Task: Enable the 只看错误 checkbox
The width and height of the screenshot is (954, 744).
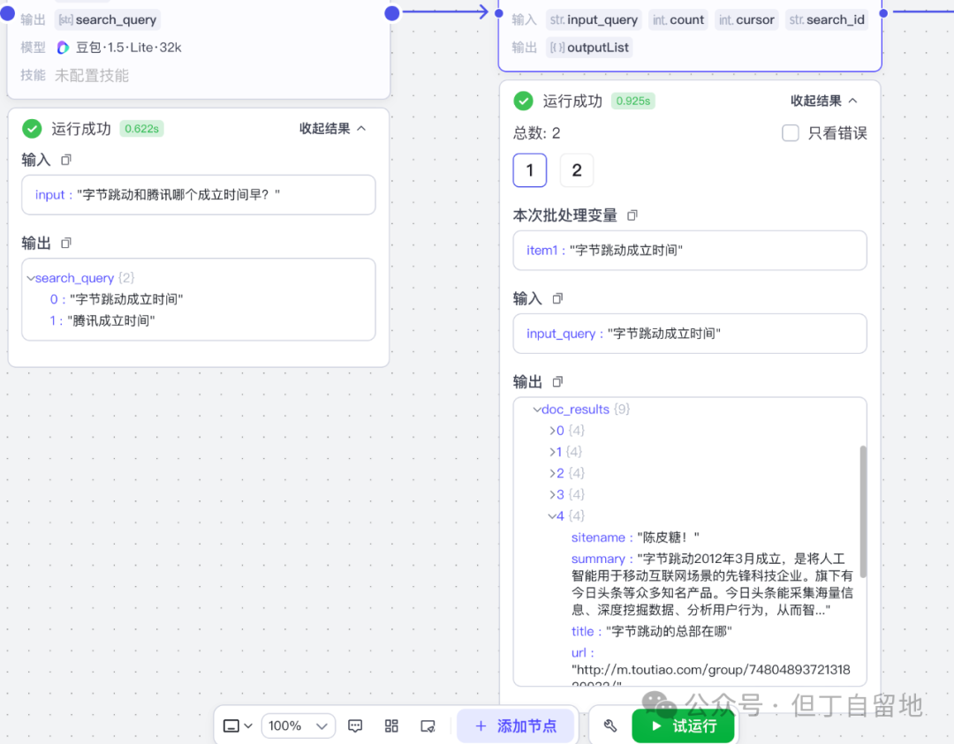Action: (791, 132)
